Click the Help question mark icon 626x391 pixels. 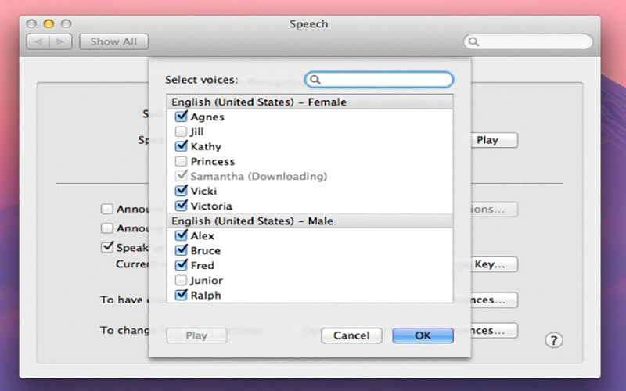554,340
